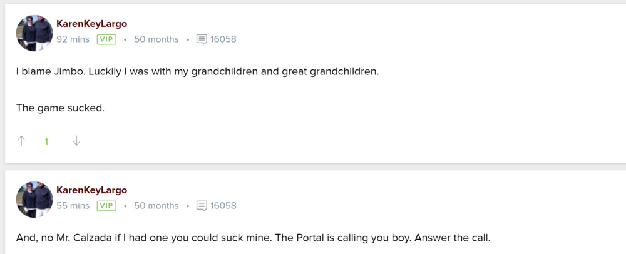Open KarenKeyLargo's profile from the second comment
This screenshot has width=626, height=254.
(x=91, y=190)
